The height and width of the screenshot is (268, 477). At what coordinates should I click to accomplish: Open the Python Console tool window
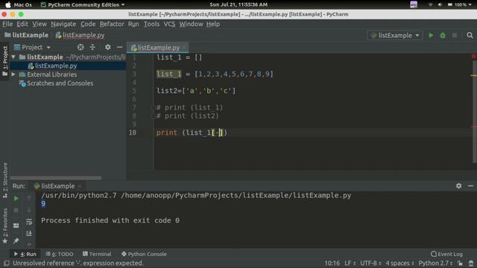coord(144,254)
